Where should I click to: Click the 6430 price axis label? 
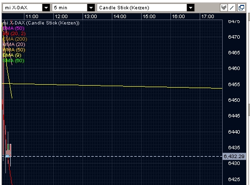click(x=234, y=163)
